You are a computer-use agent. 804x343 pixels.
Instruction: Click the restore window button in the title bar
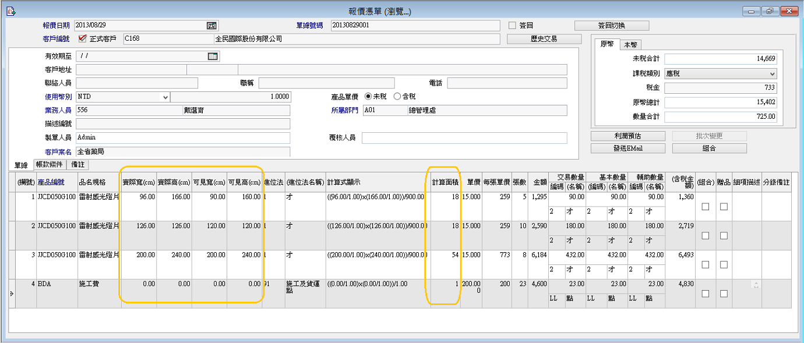coord(770,11)
